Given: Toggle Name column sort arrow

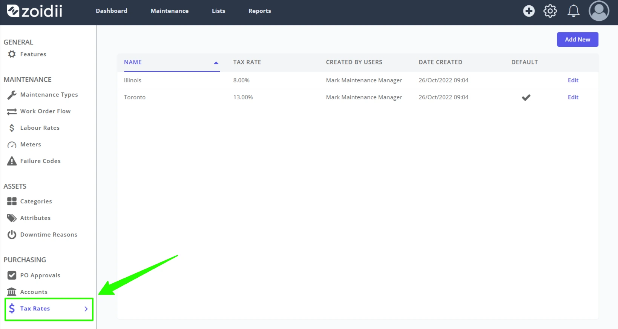Looking at the screenshot, I should [216, 63].
